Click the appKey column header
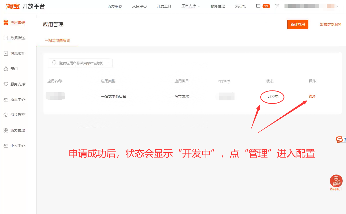 (x=224, y=81)
